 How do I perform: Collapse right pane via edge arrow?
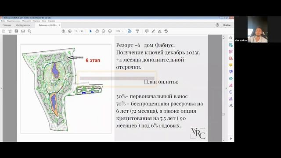(226, 88)
